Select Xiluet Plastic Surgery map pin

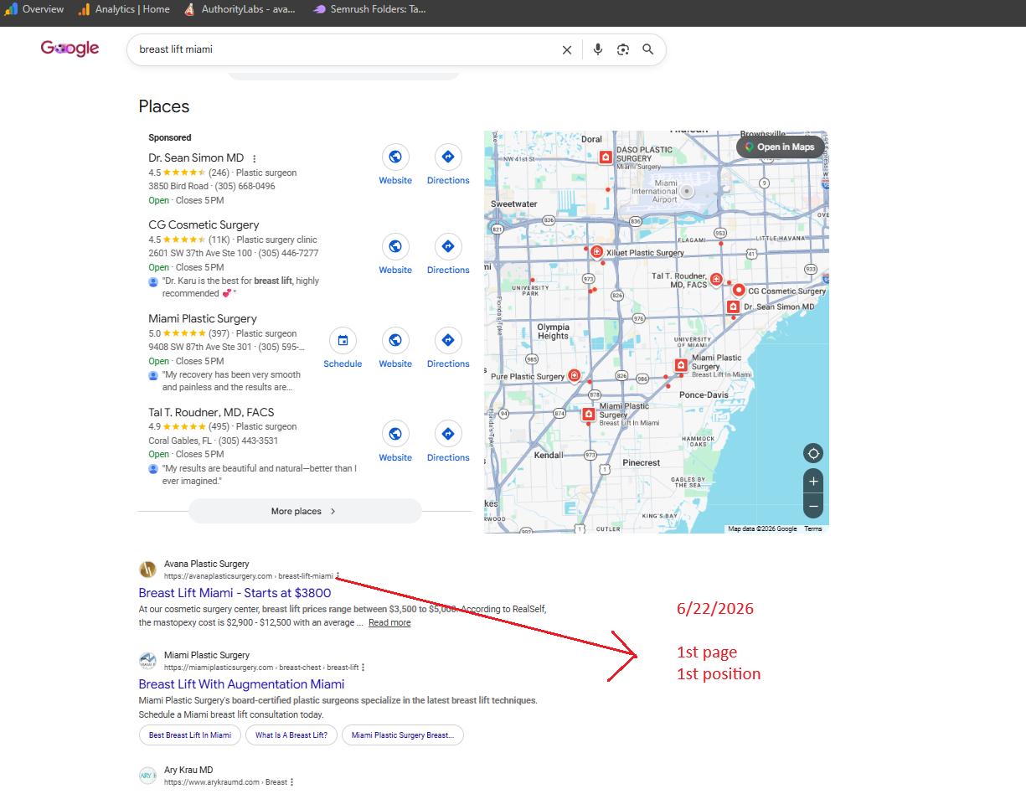point(596,252)
